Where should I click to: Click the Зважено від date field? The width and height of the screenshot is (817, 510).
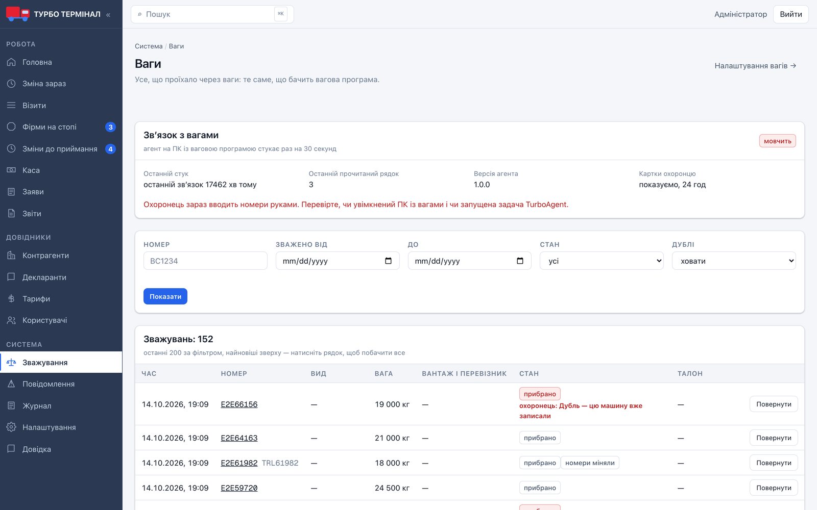coord(338,261)
